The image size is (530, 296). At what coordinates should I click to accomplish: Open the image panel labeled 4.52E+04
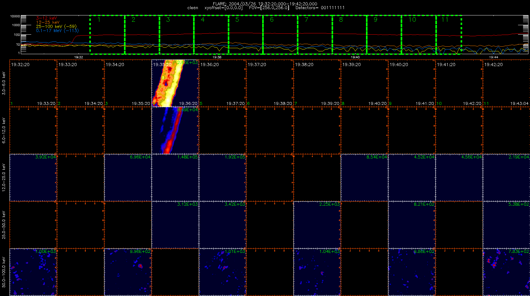(412, 178)
